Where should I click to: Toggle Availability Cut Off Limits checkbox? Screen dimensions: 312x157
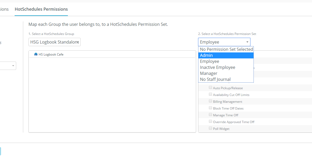pos(210,94)
